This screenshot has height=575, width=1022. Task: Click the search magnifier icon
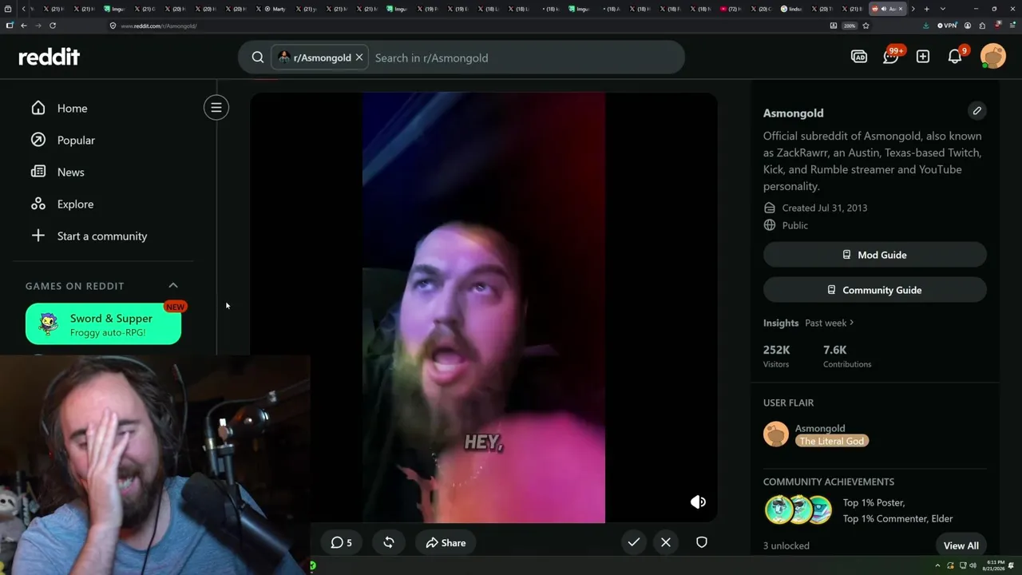click(x=258, y=57)
